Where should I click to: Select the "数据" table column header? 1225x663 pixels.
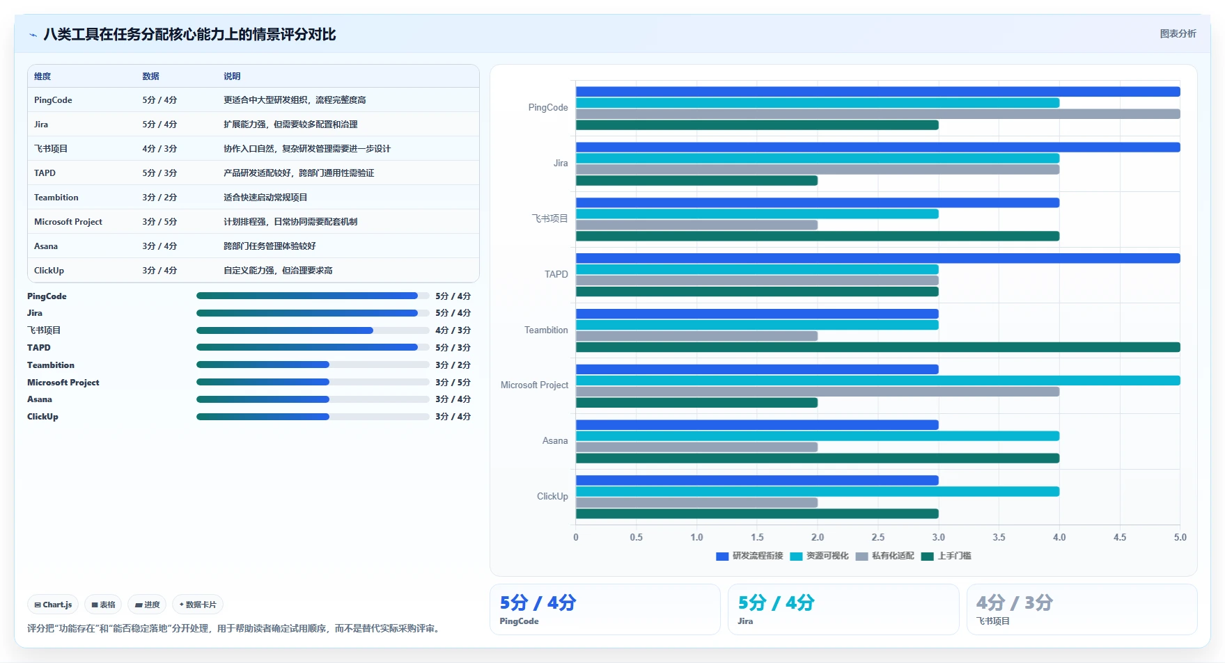[x=150, y=77]
